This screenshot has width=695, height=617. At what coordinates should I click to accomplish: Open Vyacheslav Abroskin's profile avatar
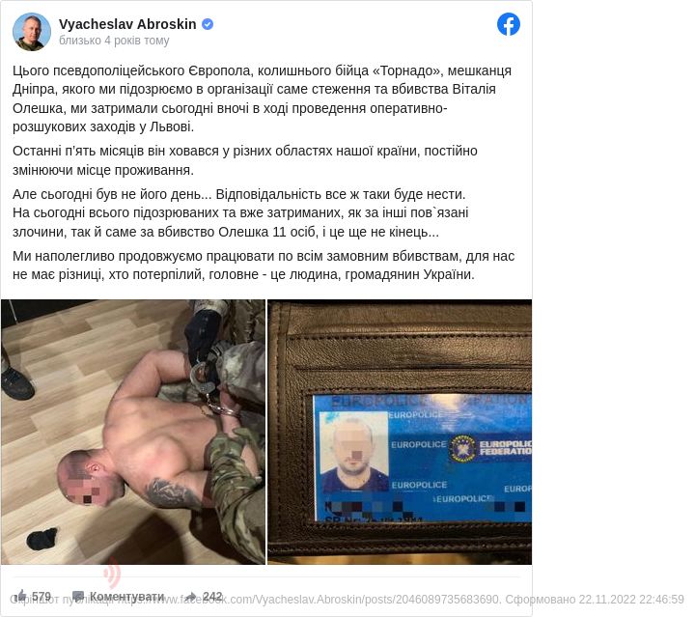pos(32,32)
